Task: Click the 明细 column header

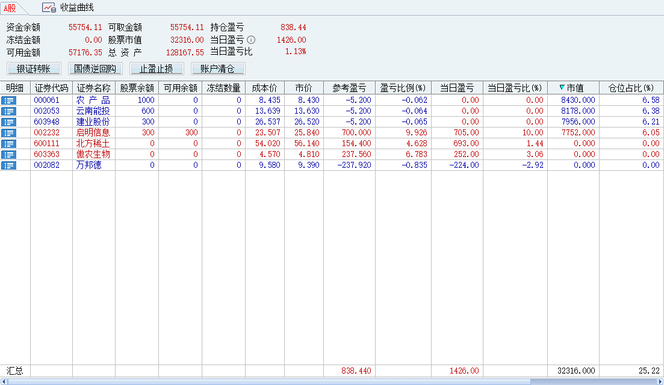Action: 15,88
